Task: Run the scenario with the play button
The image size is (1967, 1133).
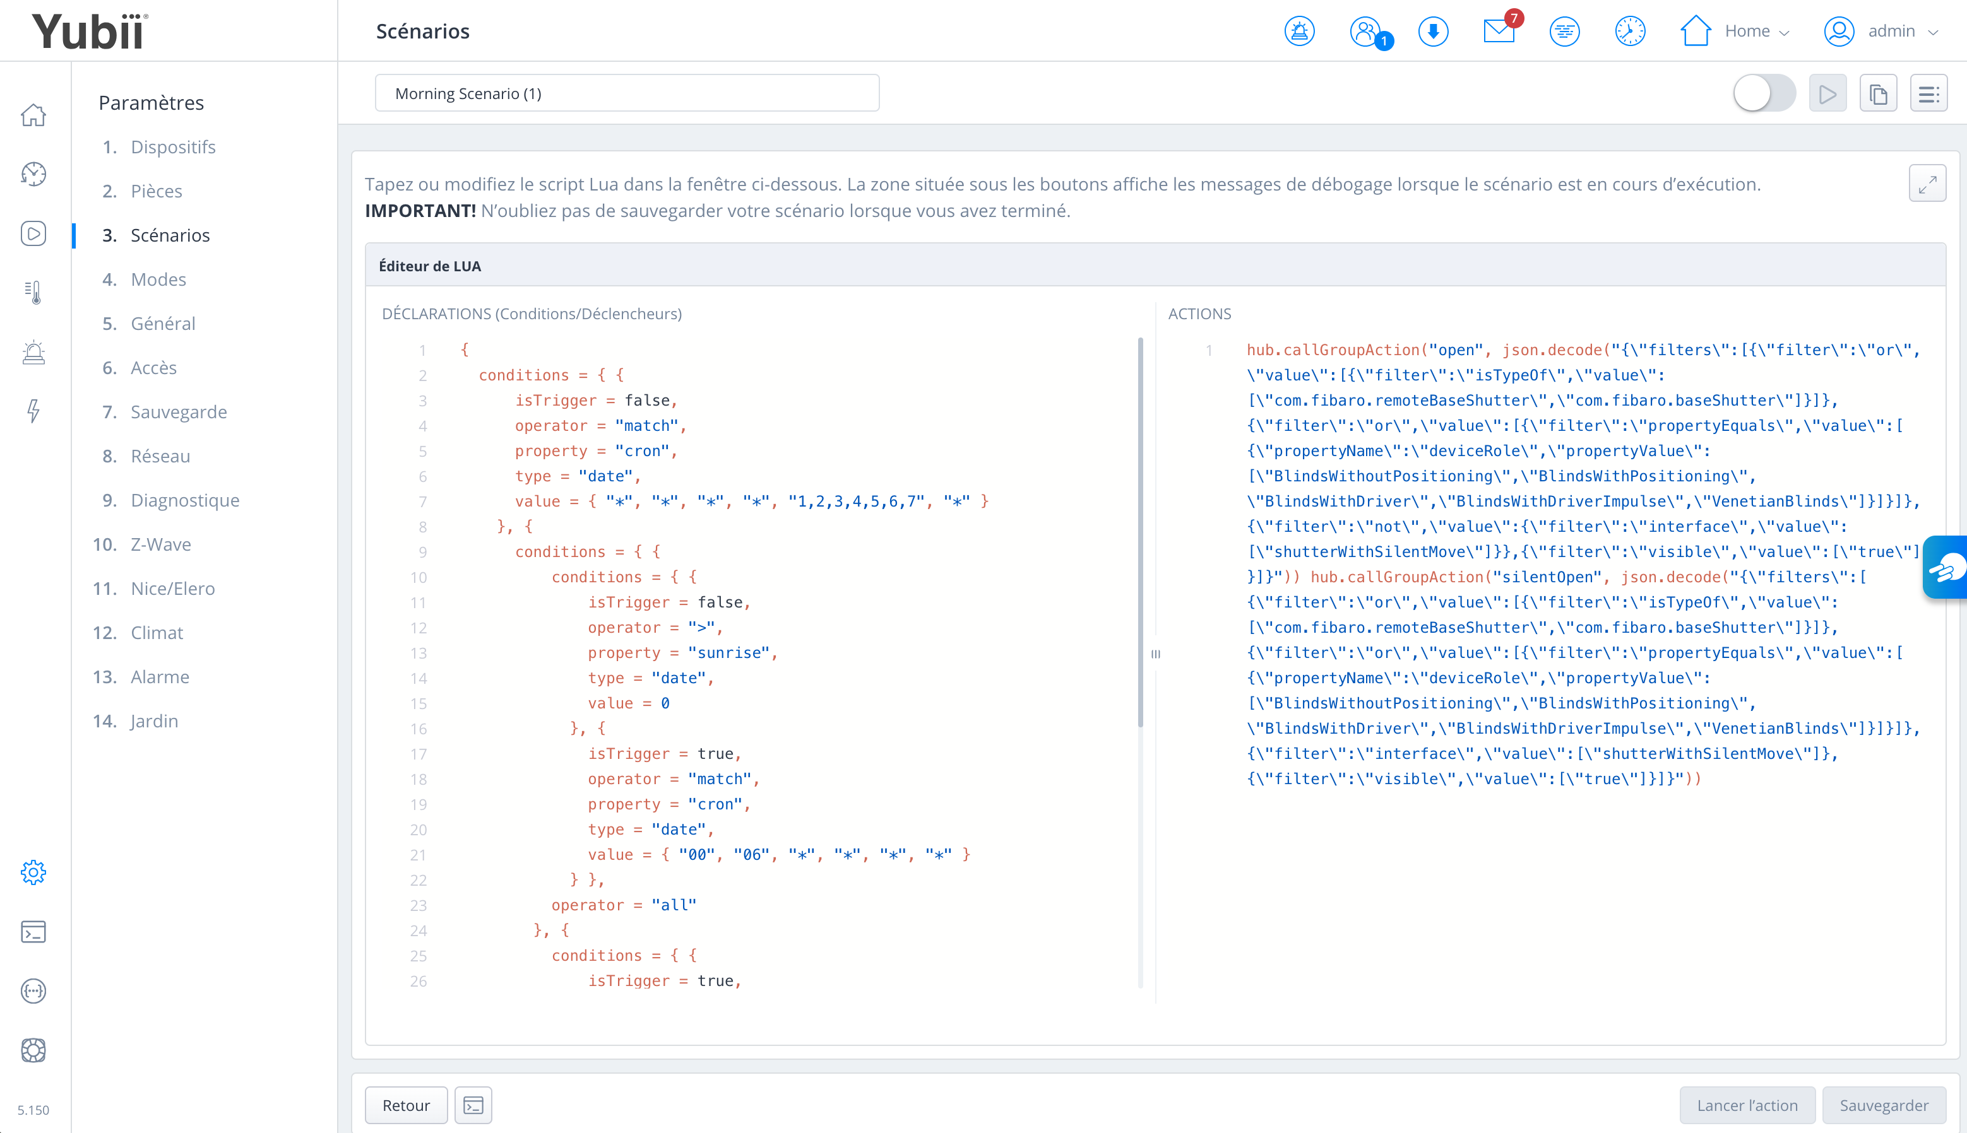Action: 1827,93
